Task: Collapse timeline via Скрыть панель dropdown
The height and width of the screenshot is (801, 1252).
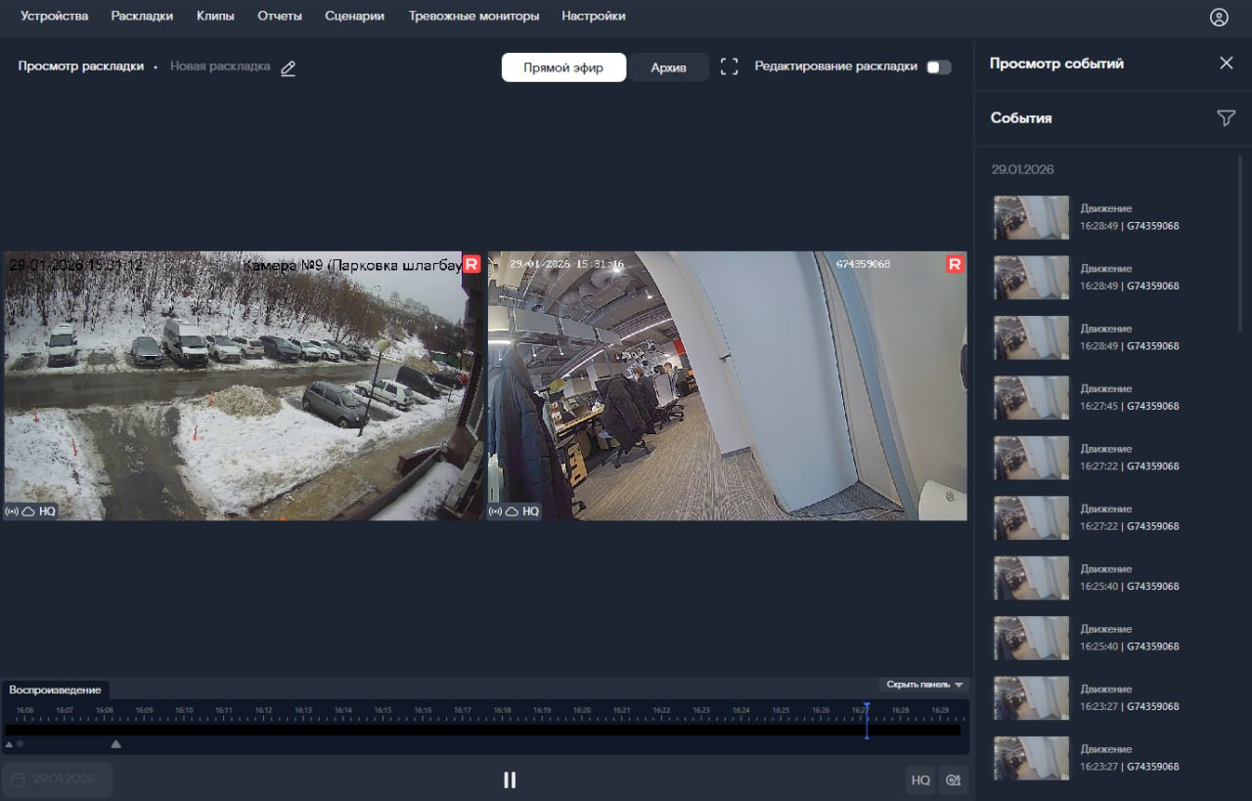Action: pyautogui.click(x=924, y=685)
